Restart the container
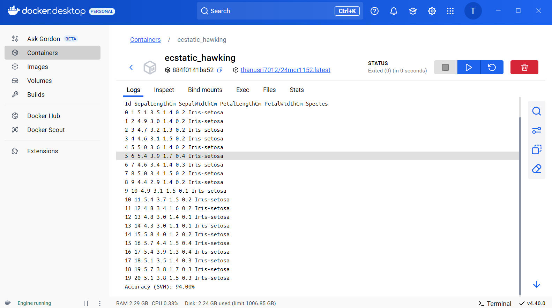552x308 pixels. tap(492, 67)
